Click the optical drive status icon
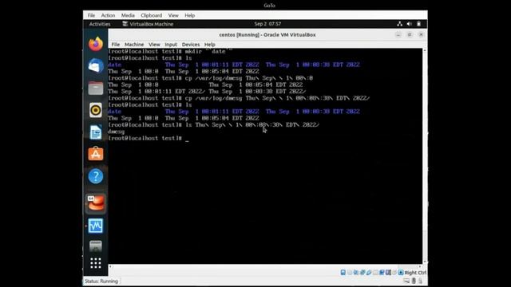The image size is (511, 287). (x=350, y=273)
